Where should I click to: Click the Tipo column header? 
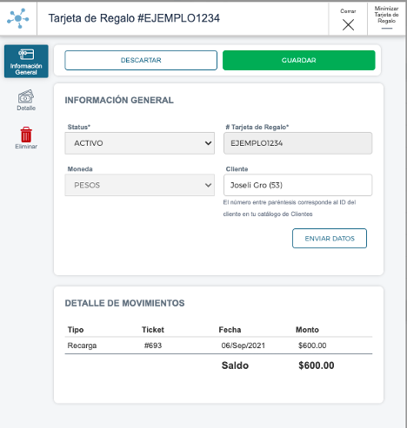click(76, 330)
